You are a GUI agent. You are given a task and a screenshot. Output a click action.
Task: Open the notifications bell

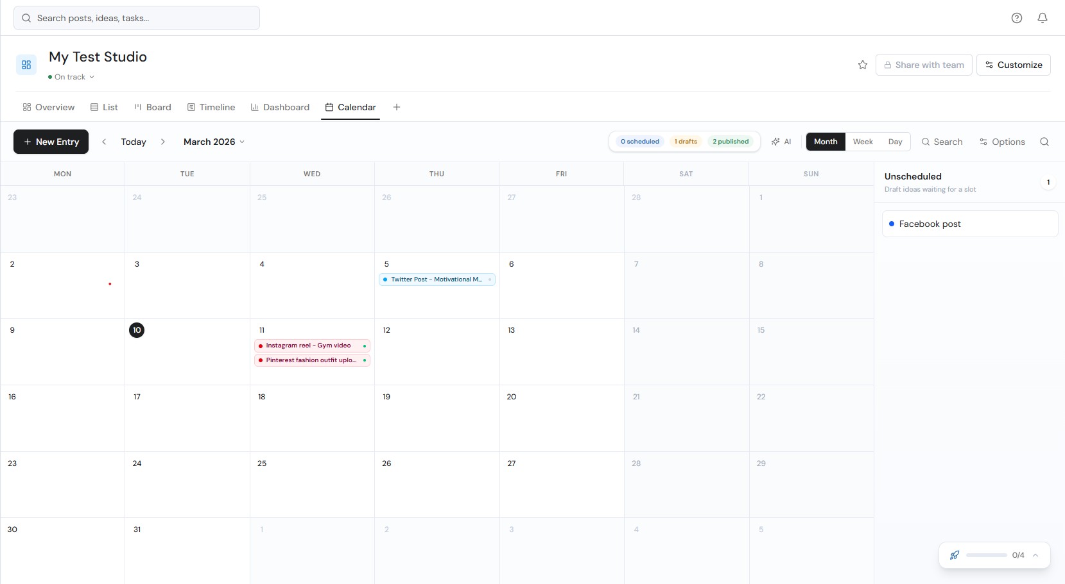[x=1042, y=17]
